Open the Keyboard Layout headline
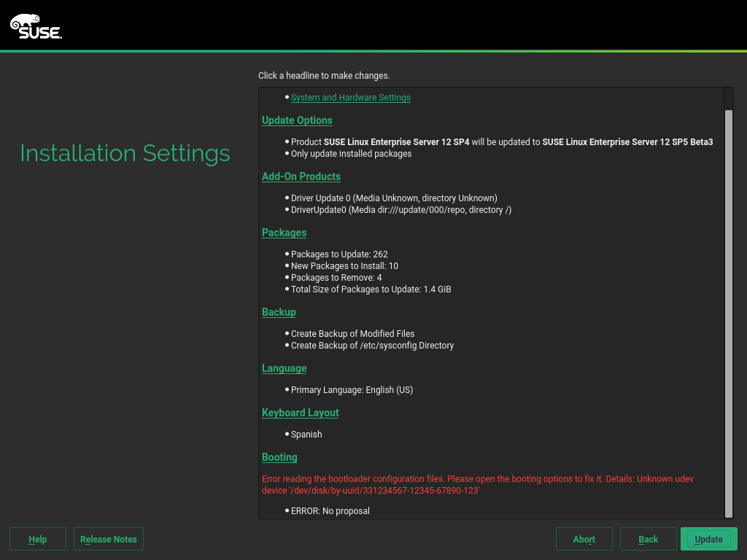The height and width of the screenshot is (560, 747). coord(300,413)
